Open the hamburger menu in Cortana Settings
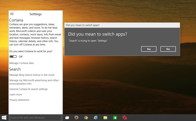Screen dimensions: 196x121 [12, 14]
